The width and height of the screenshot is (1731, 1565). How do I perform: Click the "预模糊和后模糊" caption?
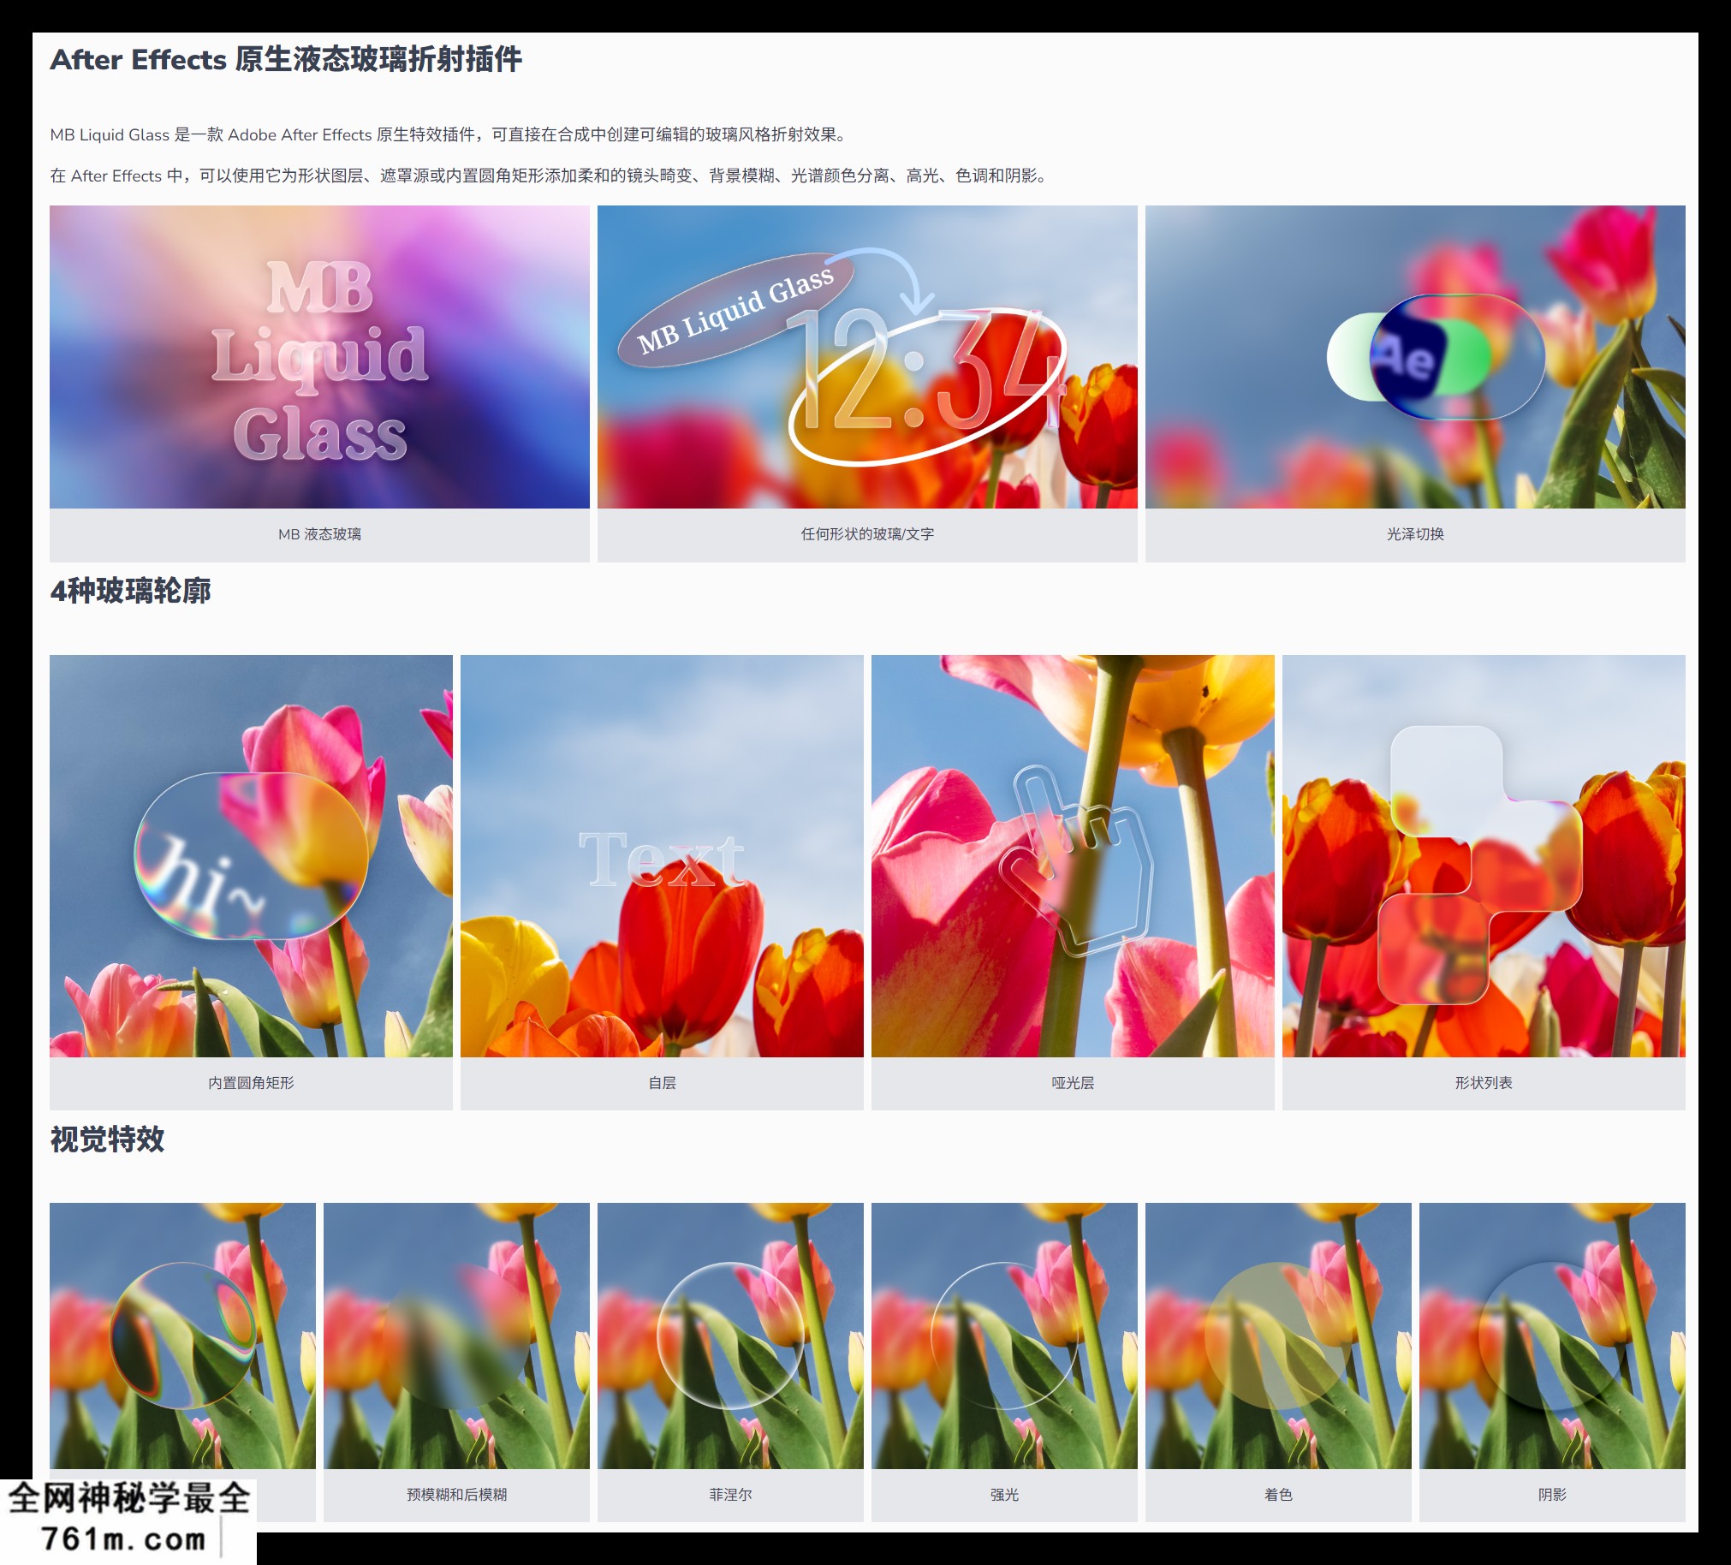[x=457, y=1495]
